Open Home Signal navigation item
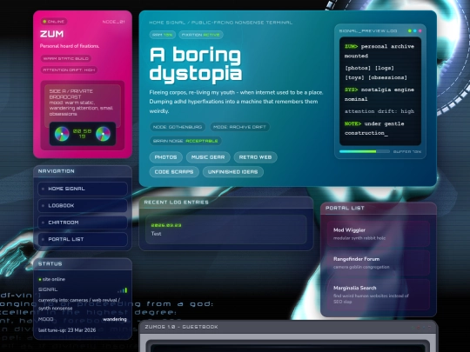 [83, 189]
